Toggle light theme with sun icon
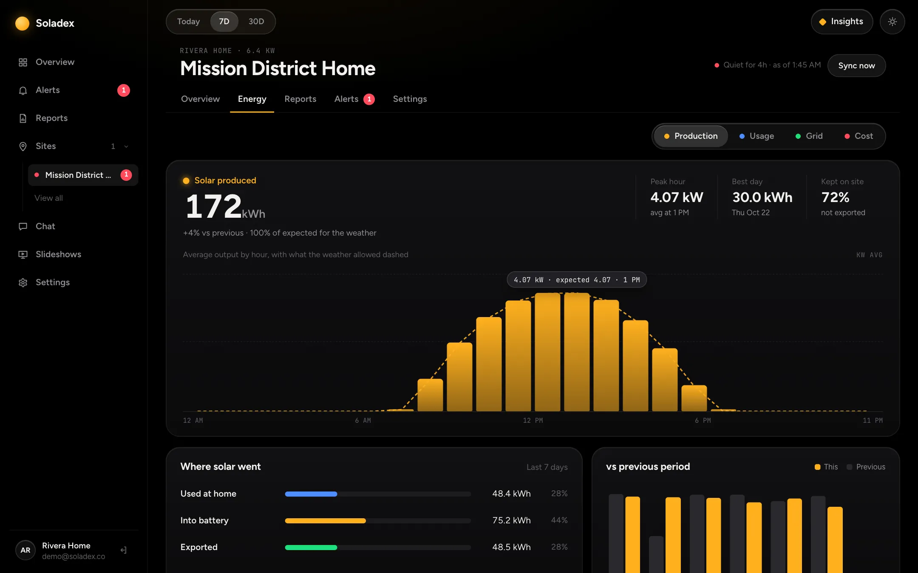The width and height of the screenshot is (918, 573). pyautogui.click(x=892, y=22)
